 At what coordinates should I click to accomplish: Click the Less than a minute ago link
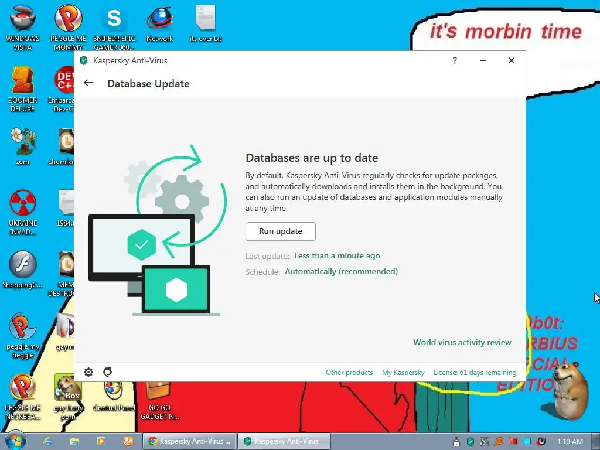(337, 255)
